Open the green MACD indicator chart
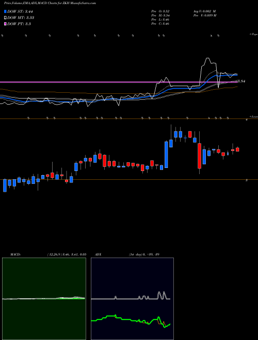Image resolution: width=258 pixels, height=340 pixels. (x=44, y=299)
